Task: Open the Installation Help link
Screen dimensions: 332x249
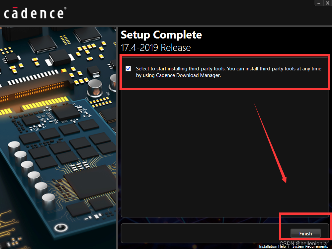Action: [x=272, y=246]
